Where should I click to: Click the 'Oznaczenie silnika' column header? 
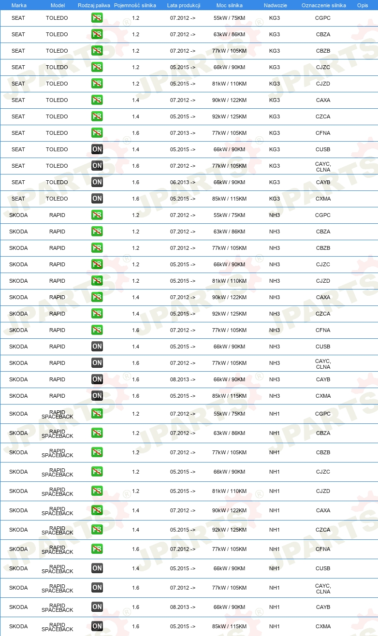[323, 5]
